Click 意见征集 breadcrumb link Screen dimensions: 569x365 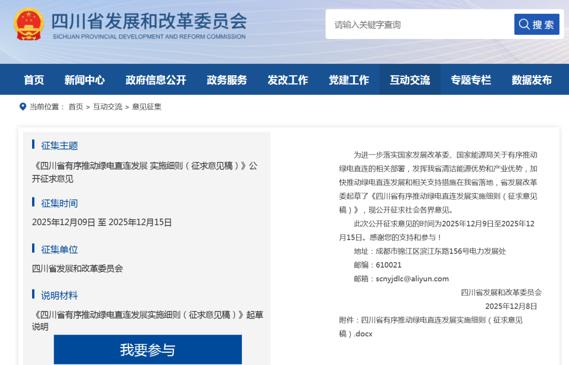[146, 106]
